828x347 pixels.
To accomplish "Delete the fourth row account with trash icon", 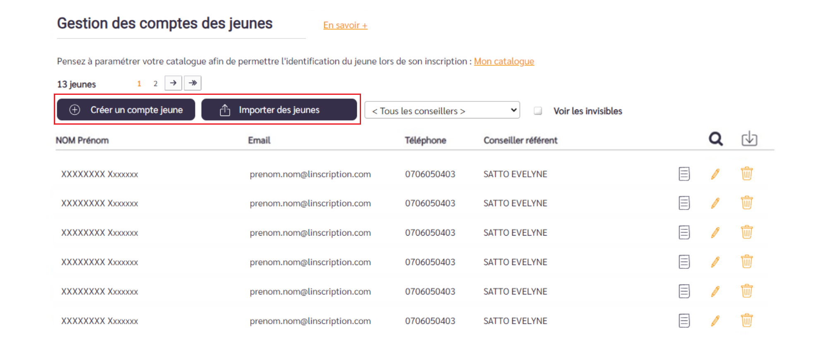I will pyautogui.click(x=746, y=261).
